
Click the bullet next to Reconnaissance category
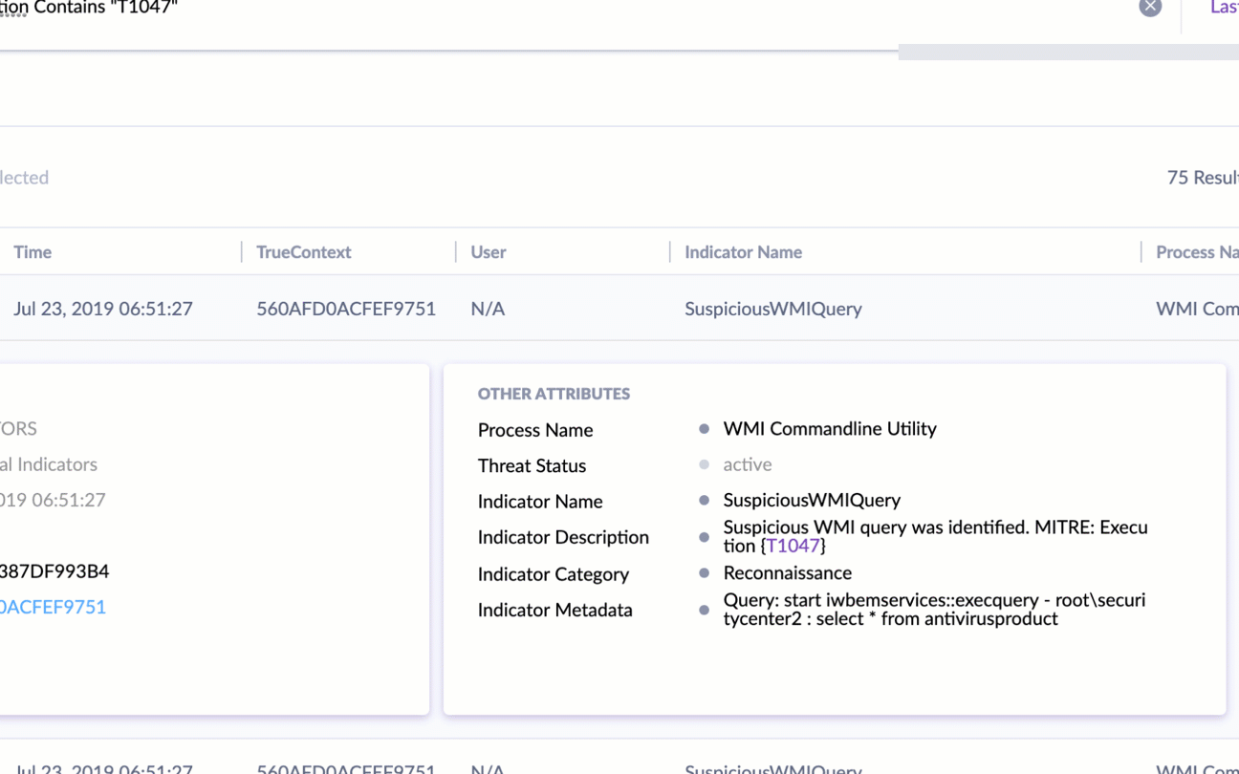click(705, 573)
